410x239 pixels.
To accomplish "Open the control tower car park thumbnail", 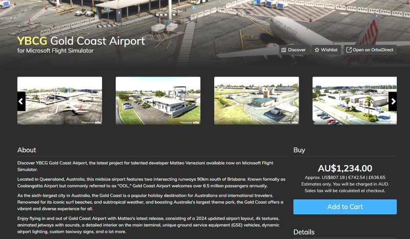I will [x=158, y=101].
